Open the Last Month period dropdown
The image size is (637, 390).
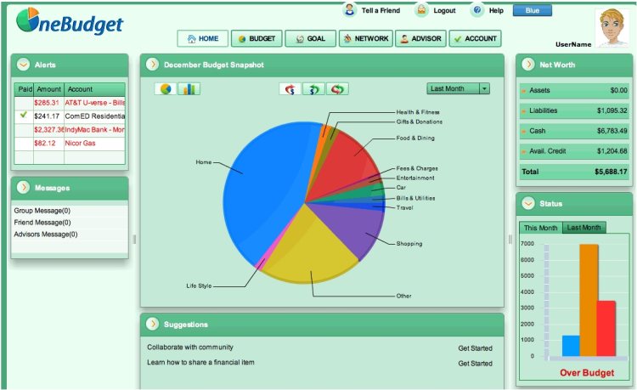pos(459,88)
